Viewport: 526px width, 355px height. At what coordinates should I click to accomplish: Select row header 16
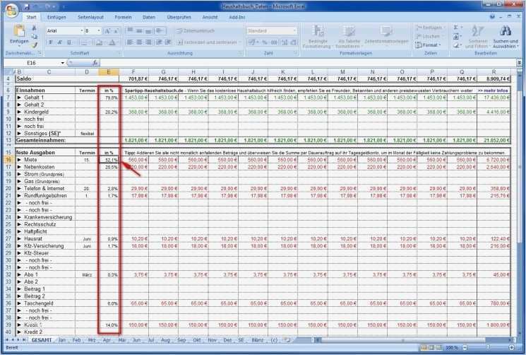pyautogui.click(x=8, y=160)
